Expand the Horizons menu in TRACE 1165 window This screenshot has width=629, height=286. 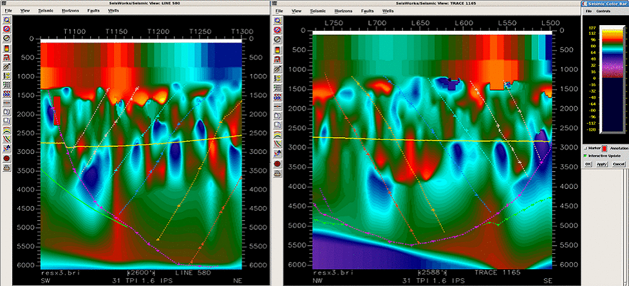coord(343,11)
